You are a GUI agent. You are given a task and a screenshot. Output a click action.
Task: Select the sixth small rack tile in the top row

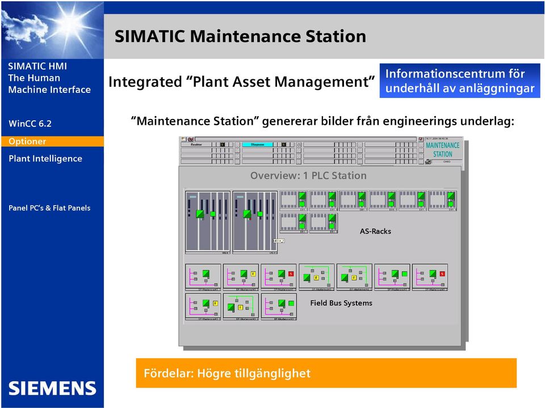(442, 201)
